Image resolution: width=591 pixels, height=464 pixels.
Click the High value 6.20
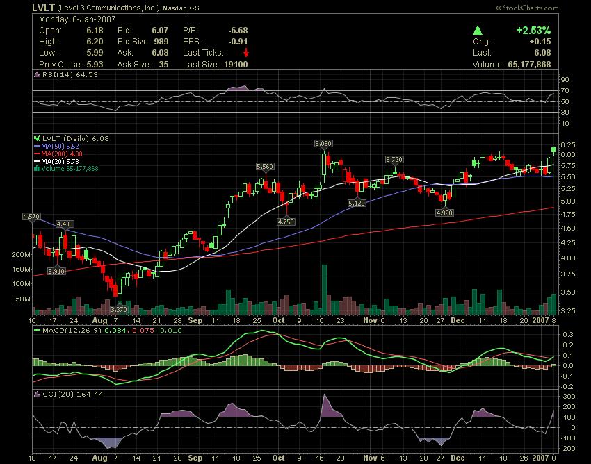95,42
